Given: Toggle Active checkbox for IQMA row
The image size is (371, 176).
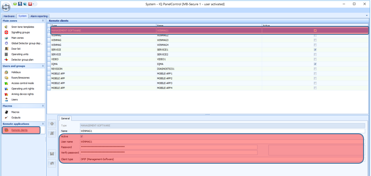Looking at the screenshot, I should point(315,64).
